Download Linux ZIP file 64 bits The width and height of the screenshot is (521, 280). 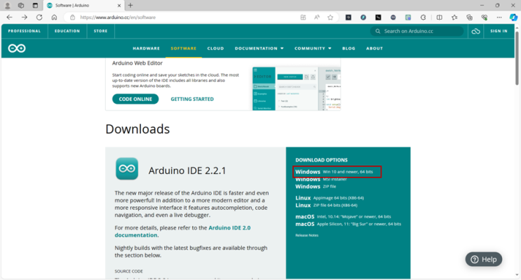(326, 205)
